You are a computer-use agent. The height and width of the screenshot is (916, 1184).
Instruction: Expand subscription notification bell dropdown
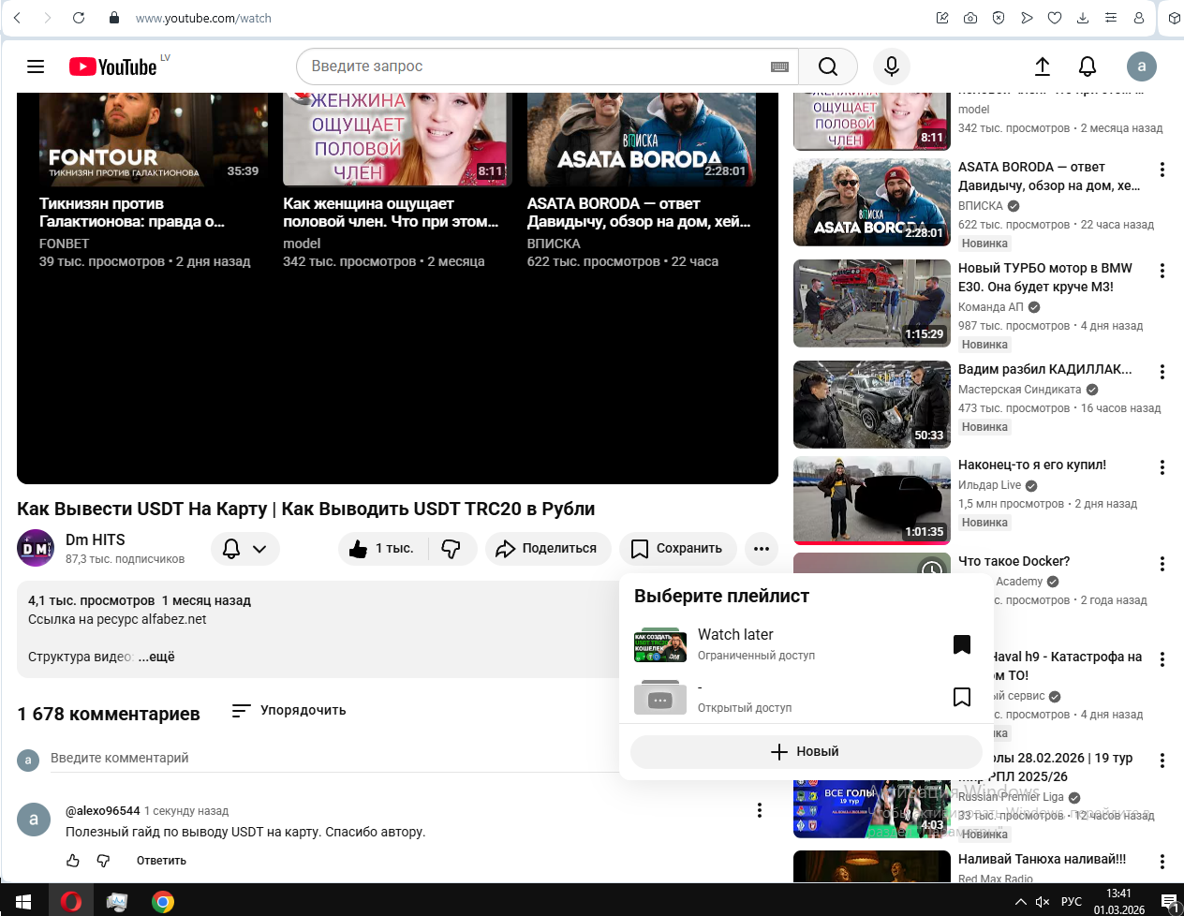[245, 549]
